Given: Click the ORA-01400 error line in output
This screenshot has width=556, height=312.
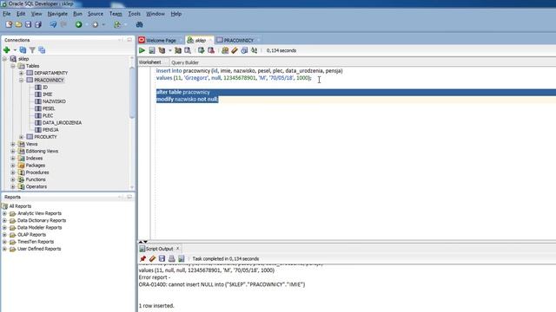Looking at the screenshot, I should click(222, 284).
